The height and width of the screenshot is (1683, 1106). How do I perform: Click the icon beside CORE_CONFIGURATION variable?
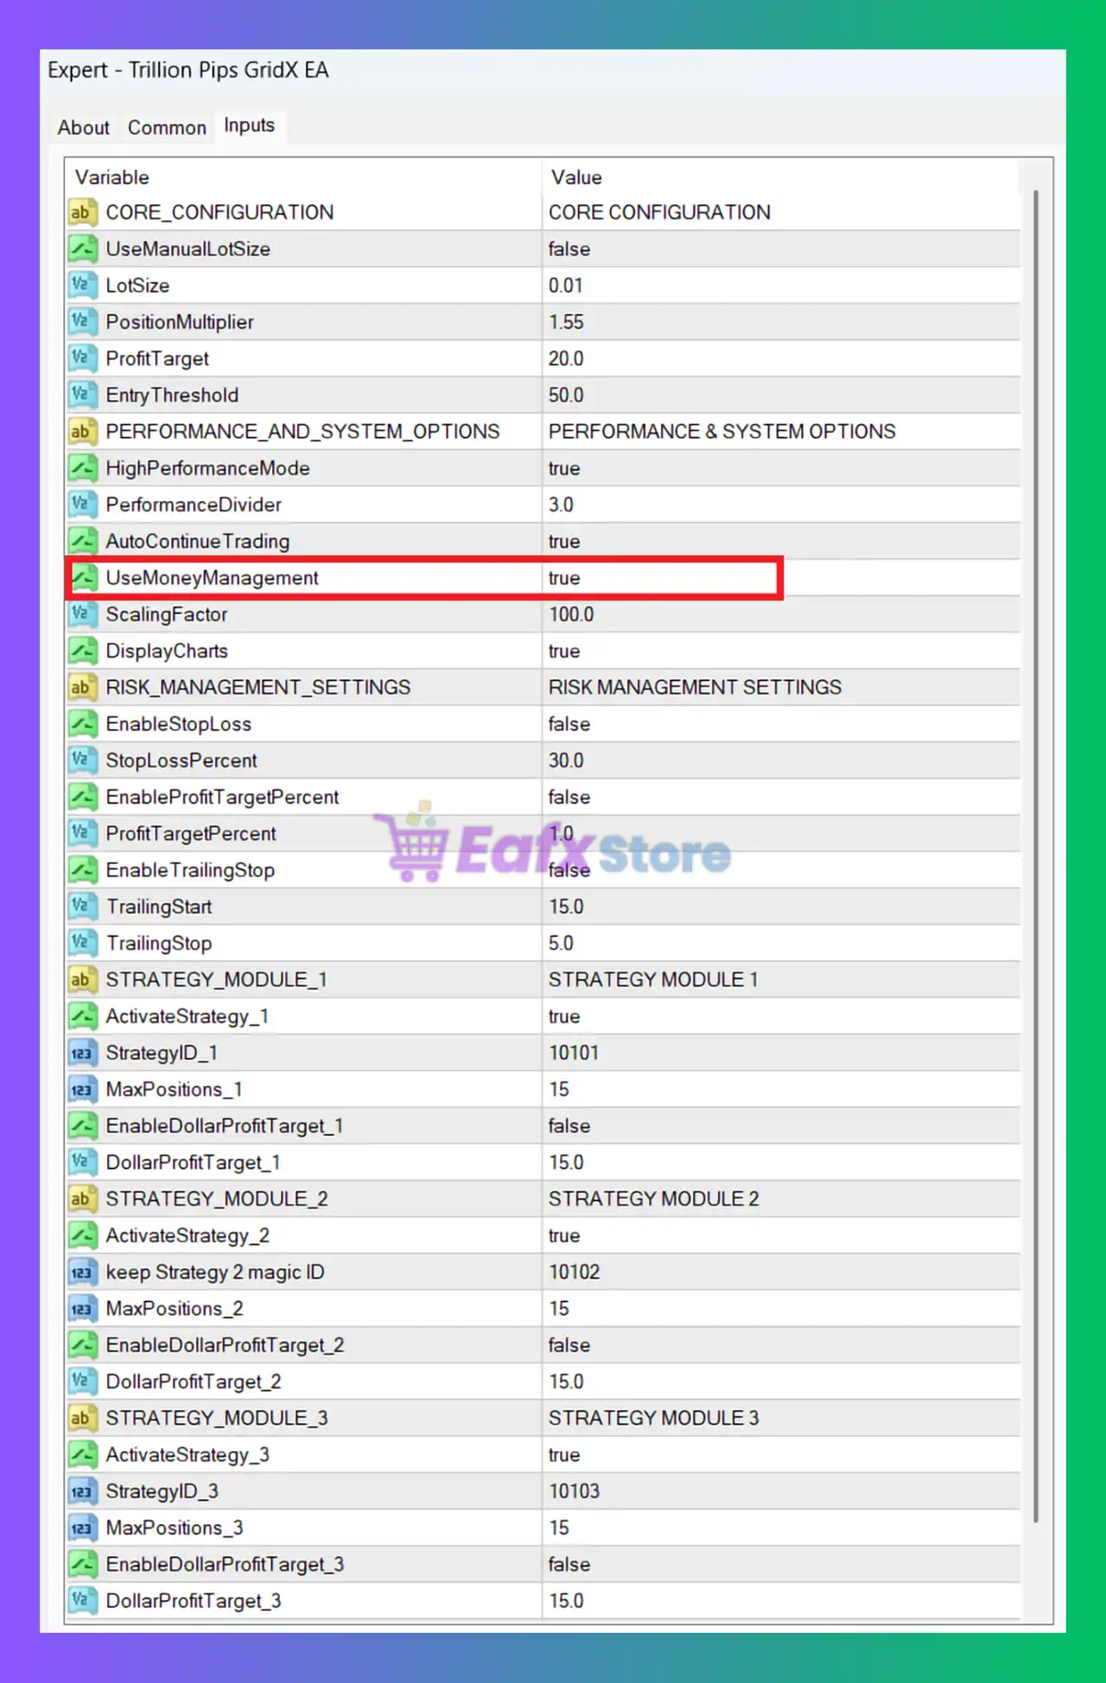tap(82, 213)
